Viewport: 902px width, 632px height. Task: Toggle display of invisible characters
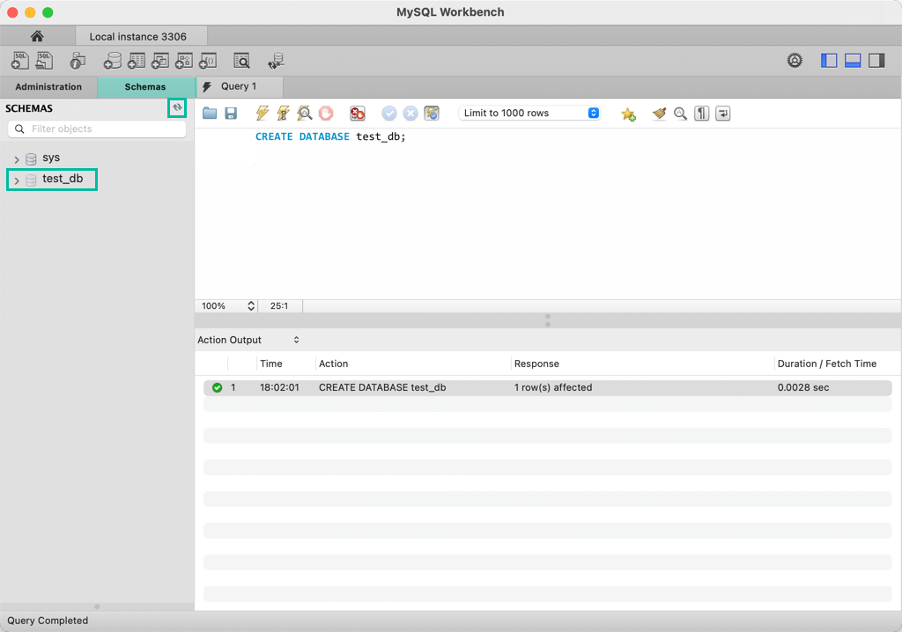(x=701, y=114)
